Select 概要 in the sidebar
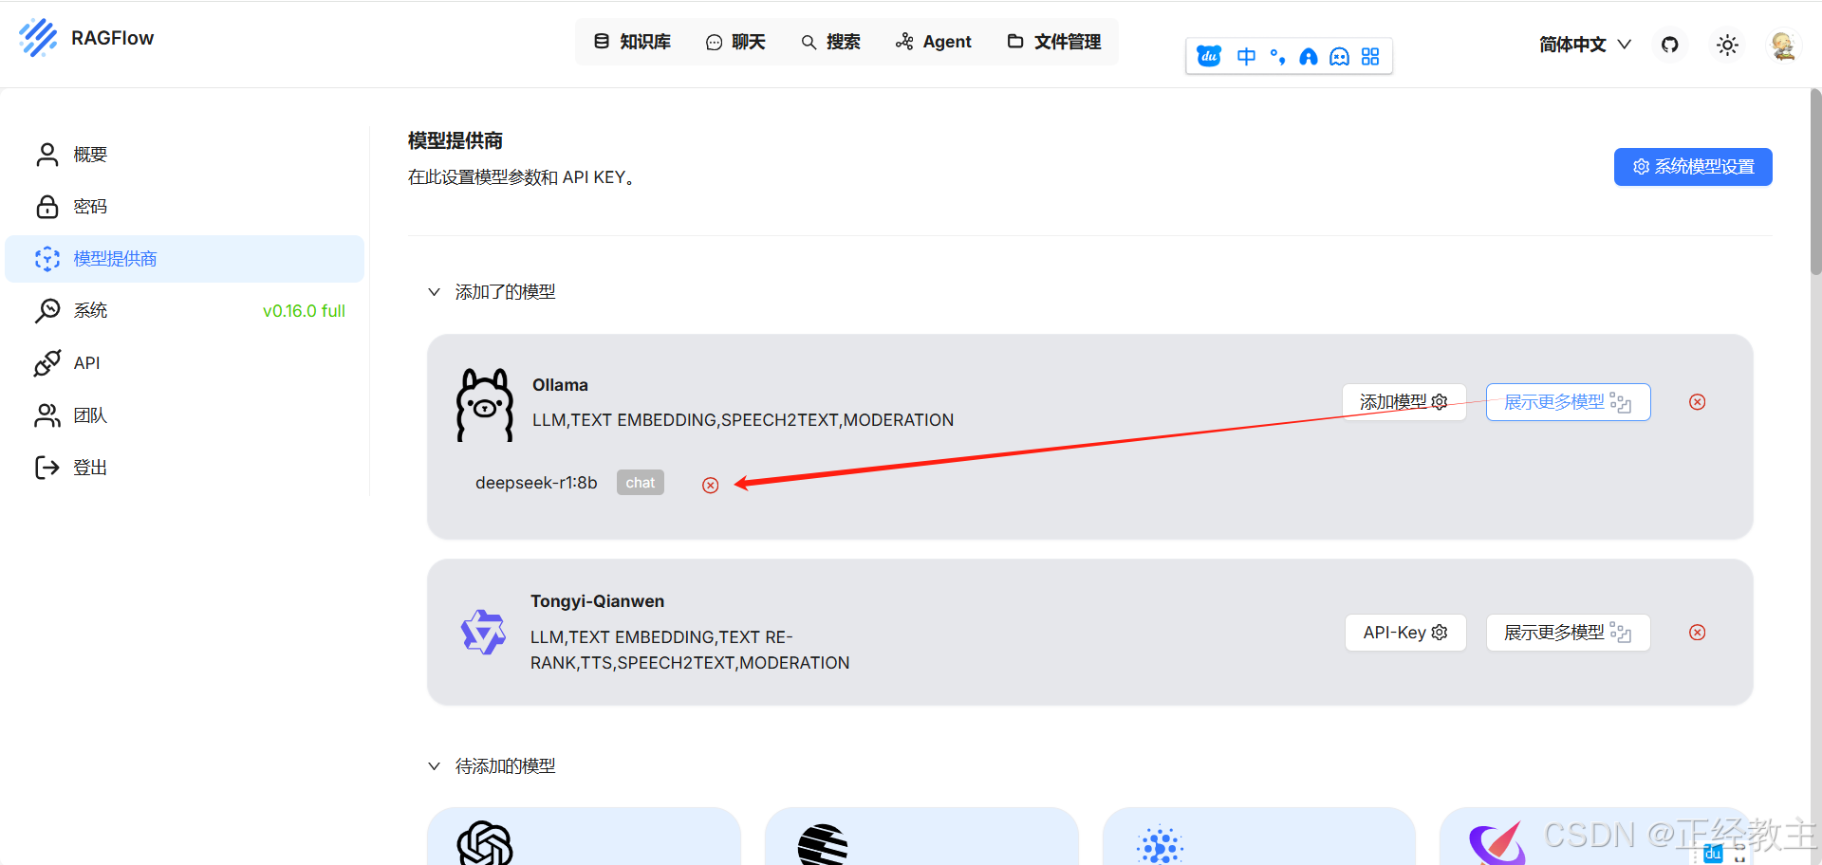 click(185, 155)
